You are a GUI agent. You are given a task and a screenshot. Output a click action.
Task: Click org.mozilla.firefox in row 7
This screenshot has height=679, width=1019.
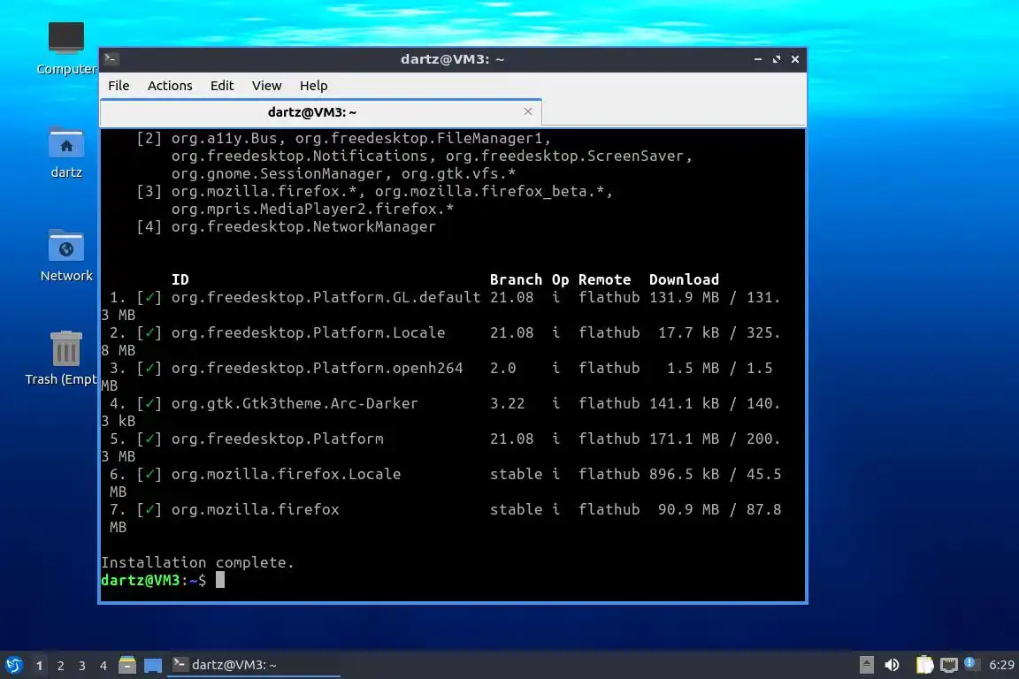[x=256, y=509]
